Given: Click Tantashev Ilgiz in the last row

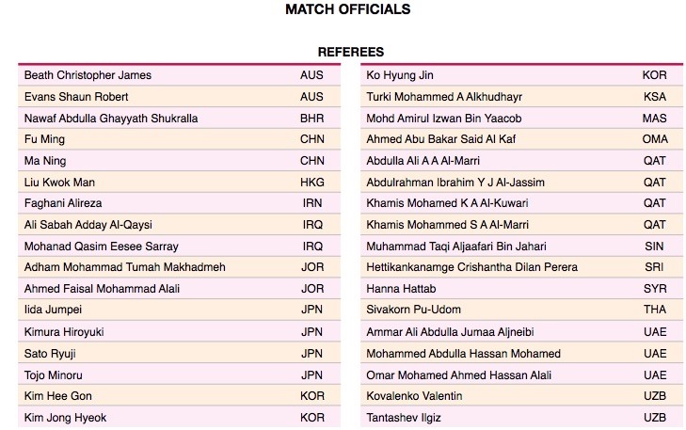Looking at the screenshot, I should point(404,418).
